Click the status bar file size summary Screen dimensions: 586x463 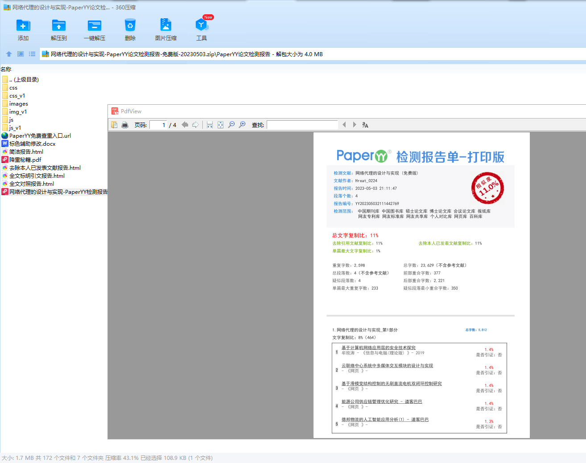point(107,458)
